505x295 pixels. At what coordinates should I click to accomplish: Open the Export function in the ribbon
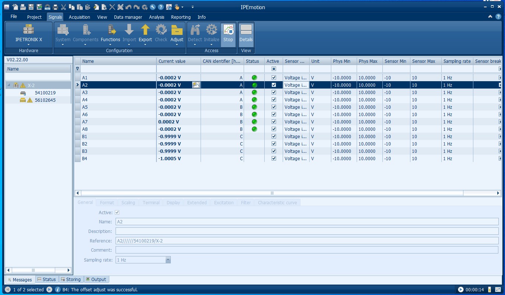[x=145, y=33]
